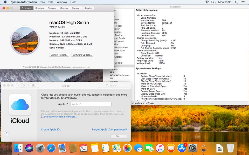Open iBooks app in Dock
249x155 pixels.
point(171,148)
